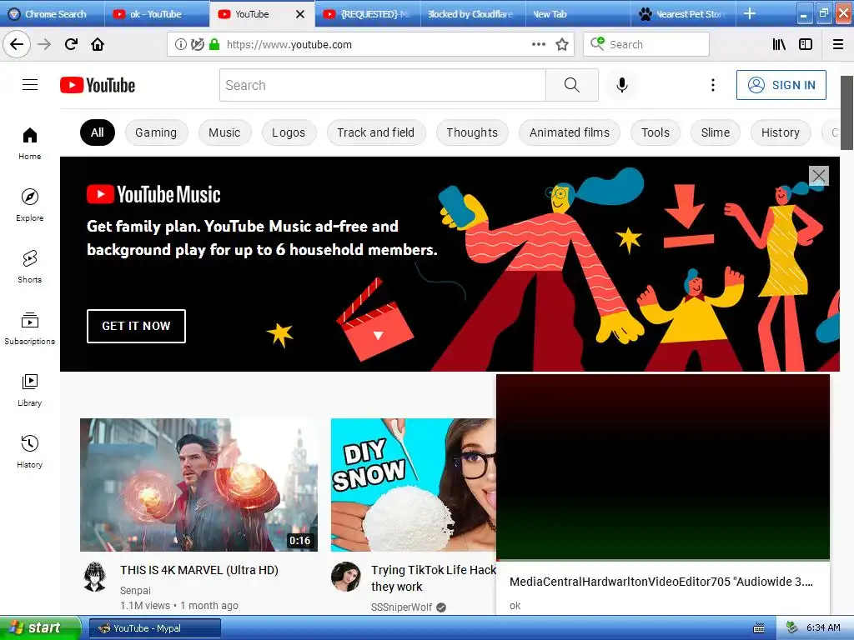Screen dimensions: 854x640
Task: Click the YouTube logo
Action: [98, 86]
